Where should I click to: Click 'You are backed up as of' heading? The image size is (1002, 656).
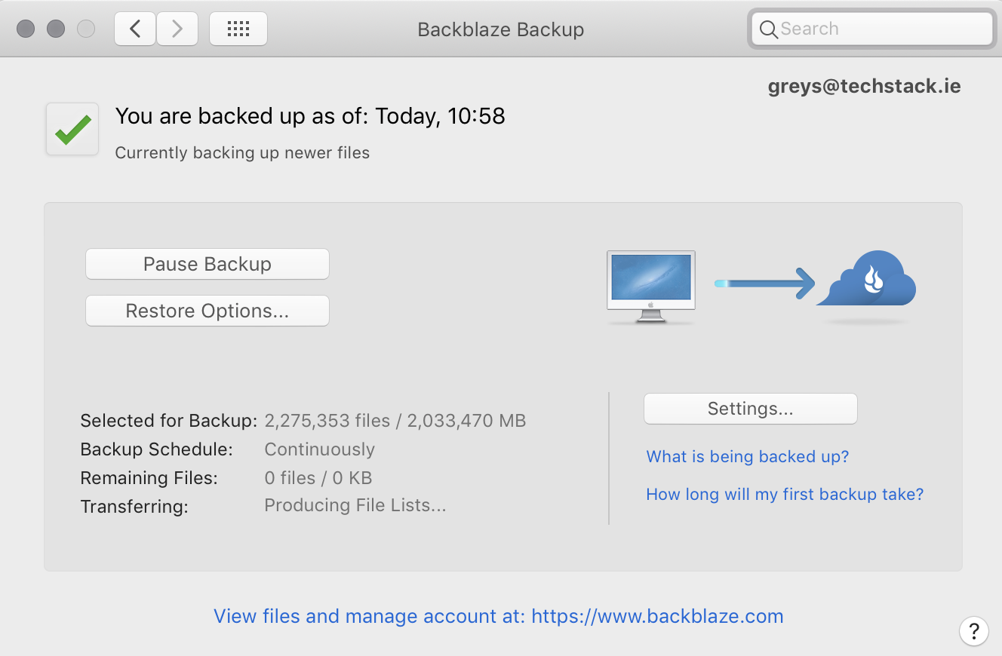(310, 116)
